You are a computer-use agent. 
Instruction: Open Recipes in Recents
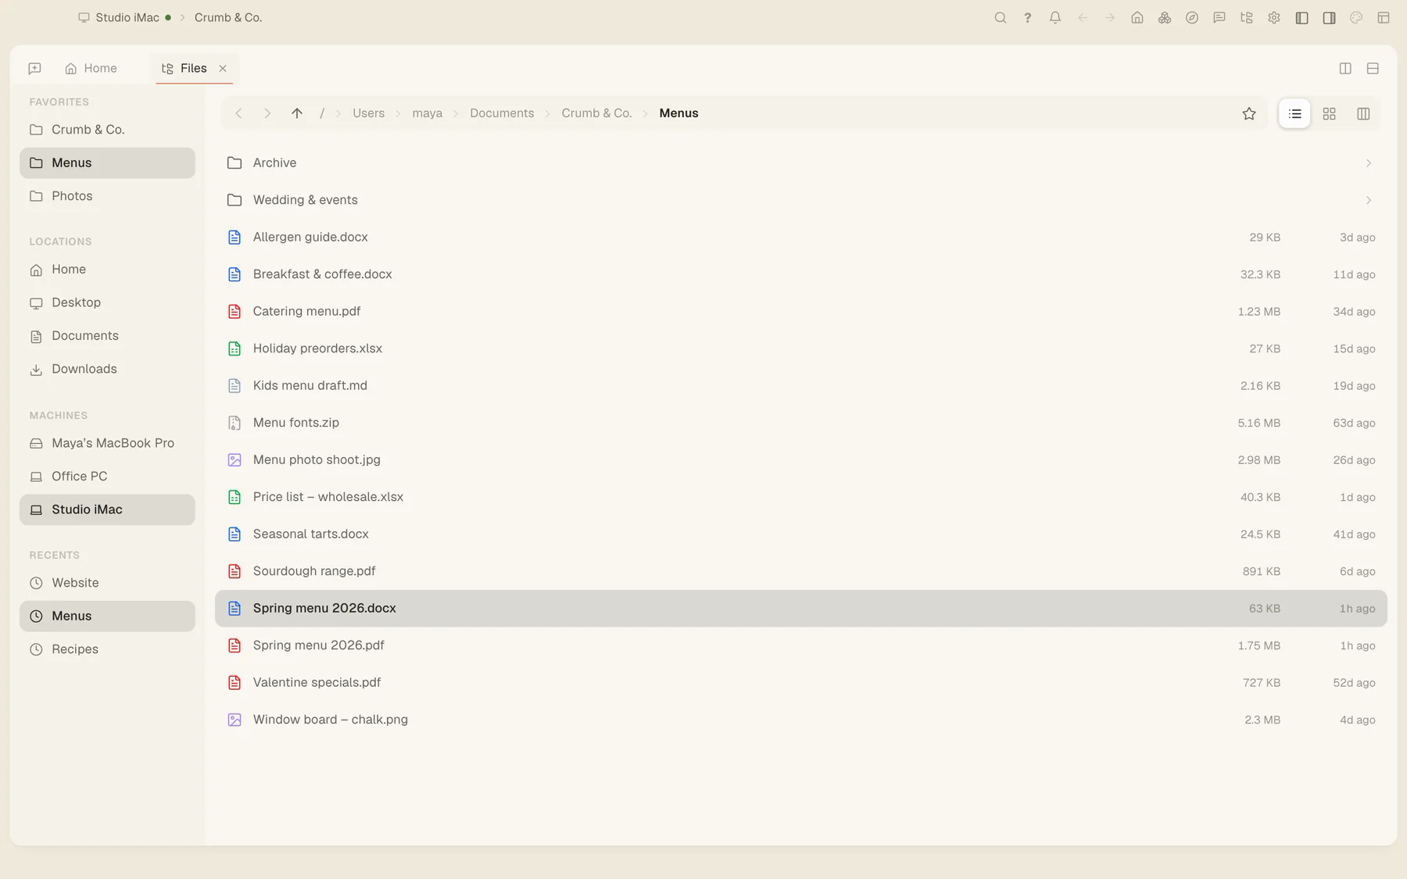coord(107,649)
